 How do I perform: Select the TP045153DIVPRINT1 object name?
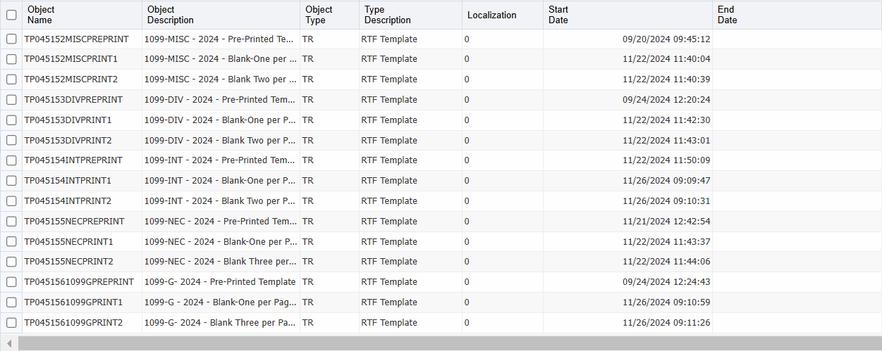68,120
